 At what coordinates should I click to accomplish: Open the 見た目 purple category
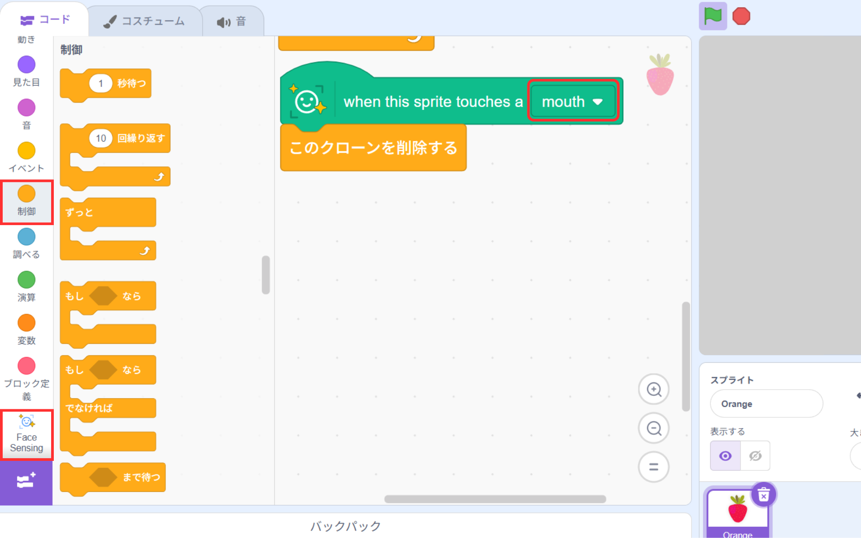coord(26,70)
